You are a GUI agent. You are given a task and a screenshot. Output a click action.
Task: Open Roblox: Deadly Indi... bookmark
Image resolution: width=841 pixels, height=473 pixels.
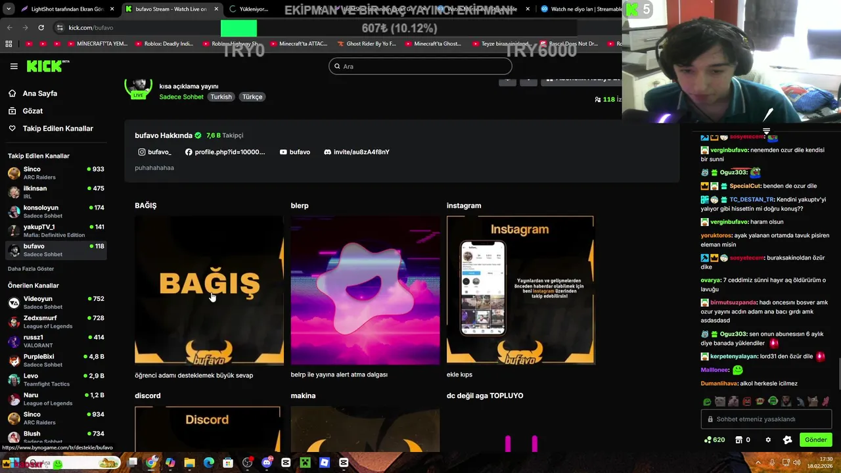coord(164,44)
